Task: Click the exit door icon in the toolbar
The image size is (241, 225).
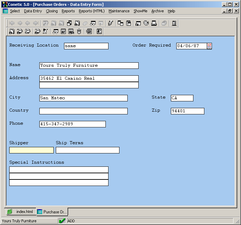Action: [174, 23]
